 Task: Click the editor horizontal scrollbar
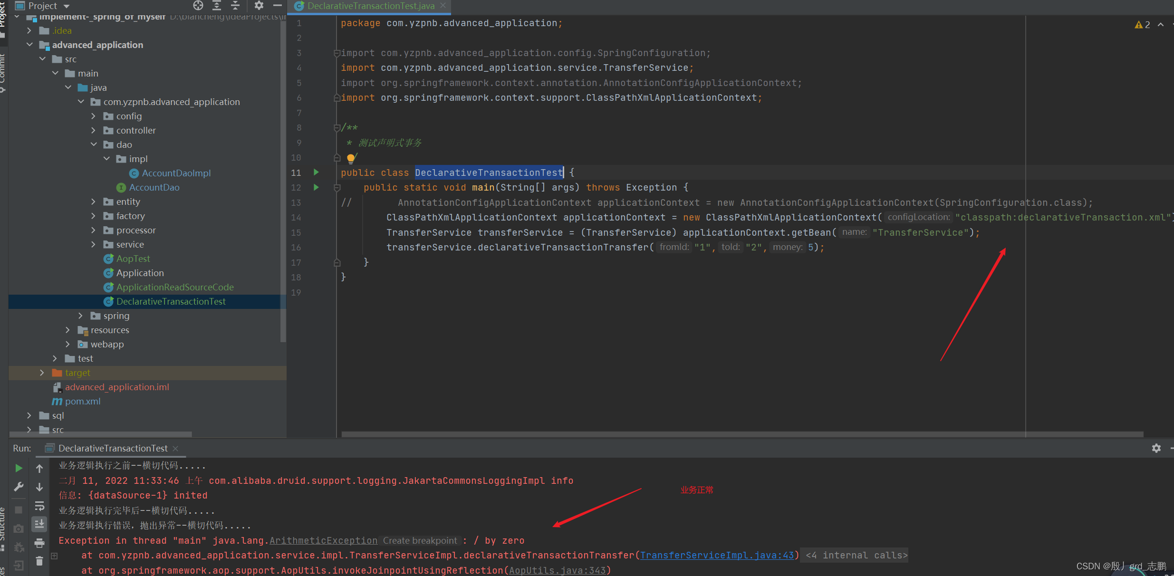pos(741,434)
